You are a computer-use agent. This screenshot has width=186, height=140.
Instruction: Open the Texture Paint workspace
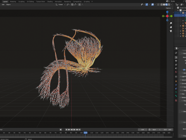pos(40,2)
